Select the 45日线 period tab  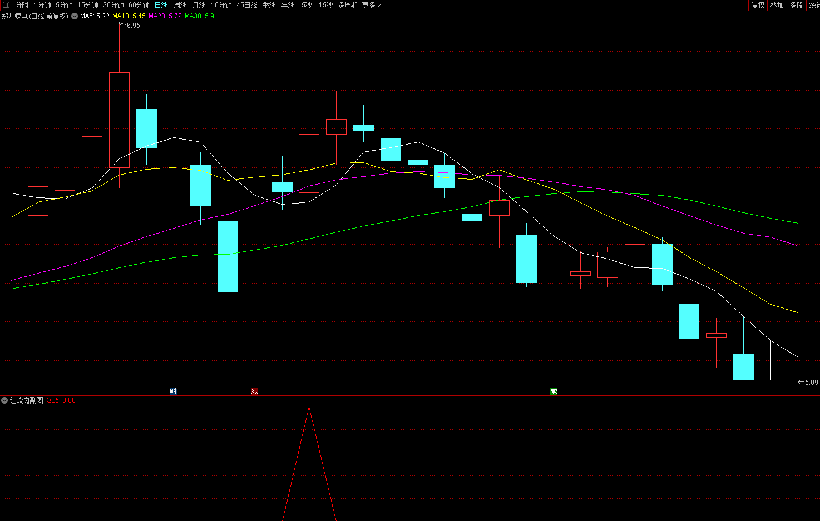[x=247, y=5]
